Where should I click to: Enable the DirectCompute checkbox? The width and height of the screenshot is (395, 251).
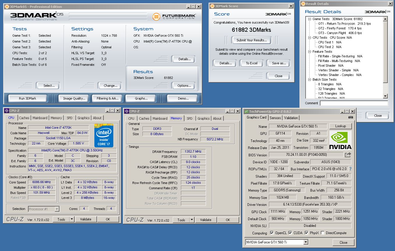point(322,233)
